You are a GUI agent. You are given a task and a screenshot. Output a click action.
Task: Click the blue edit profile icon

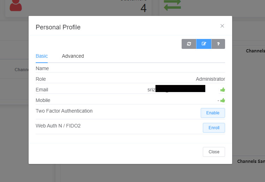click(x=204, y=44)
